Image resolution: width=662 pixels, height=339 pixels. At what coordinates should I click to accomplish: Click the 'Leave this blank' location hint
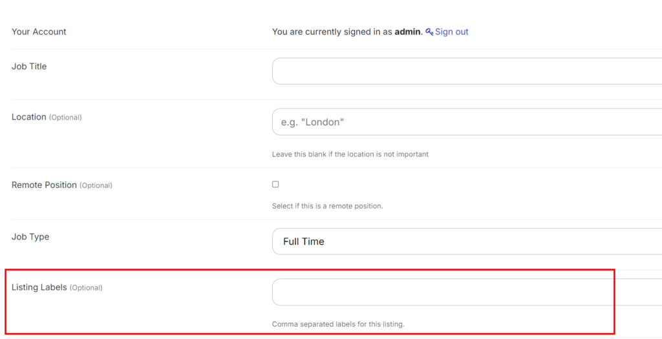350,154
